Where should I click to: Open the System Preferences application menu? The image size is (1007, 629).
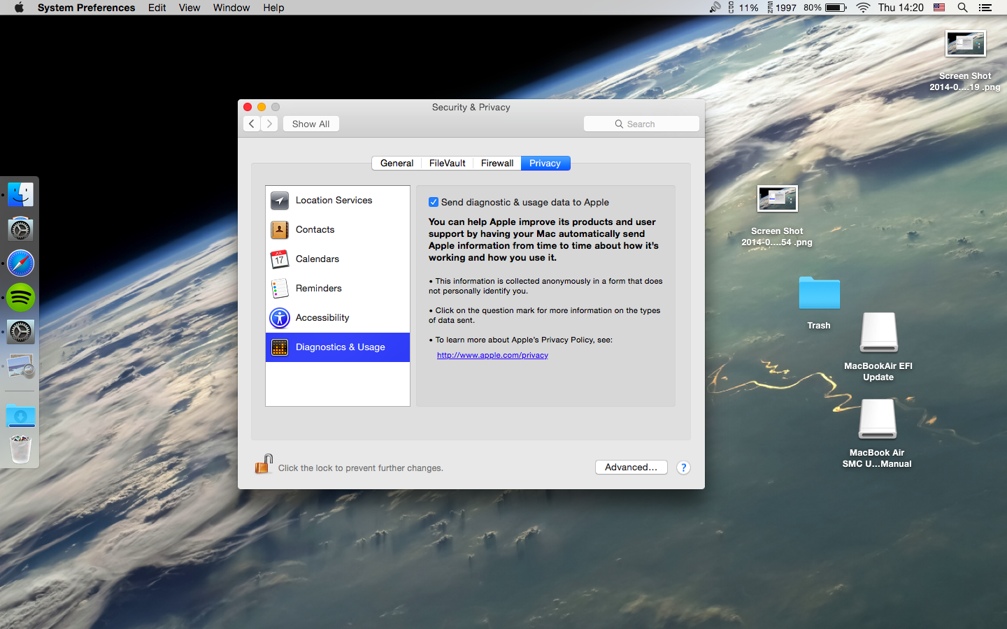click(86, 8)
